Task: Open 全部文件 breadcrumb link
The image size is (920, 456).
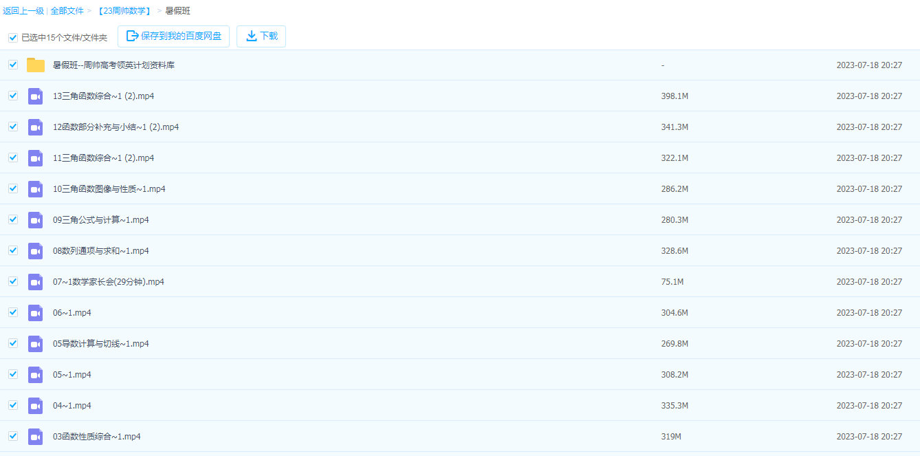Action: tap(67, 11)
